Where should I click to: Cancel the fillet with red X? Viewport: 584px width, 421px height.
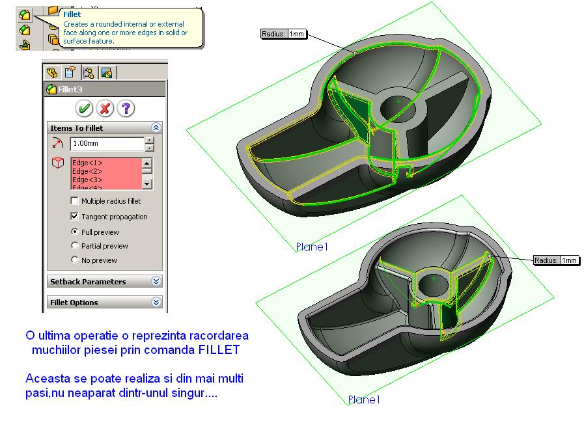point(105,108)
